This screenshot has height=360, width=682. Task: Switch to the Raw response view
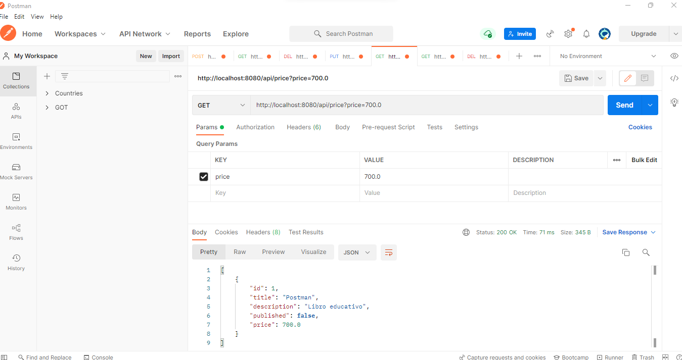pos(240,252)
